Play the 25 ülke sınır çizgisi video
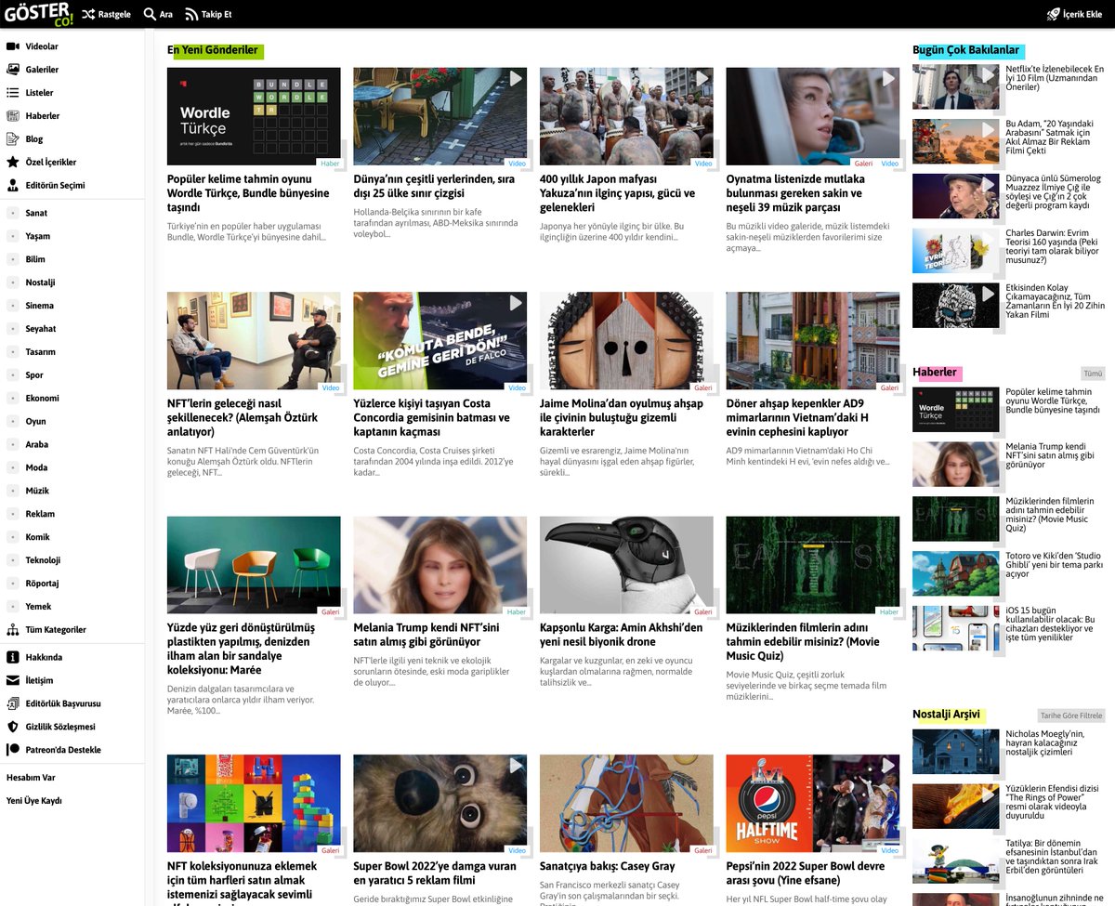This screenshot has width=1115, height=906. pyautogui.click(x=515, y=79)
